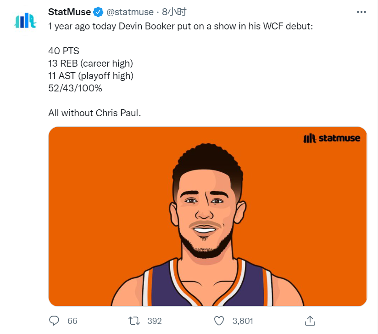The width and height of the screenshot is (378, 334).
Task: Open the Devin Booker illustration image
Action: tap(207, 216)
